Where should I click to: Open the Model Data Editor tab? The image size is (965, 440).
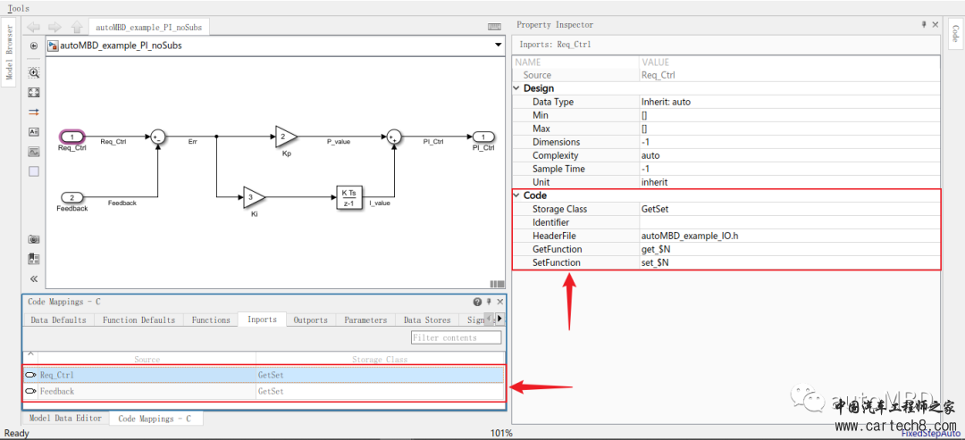pos(66,418)
